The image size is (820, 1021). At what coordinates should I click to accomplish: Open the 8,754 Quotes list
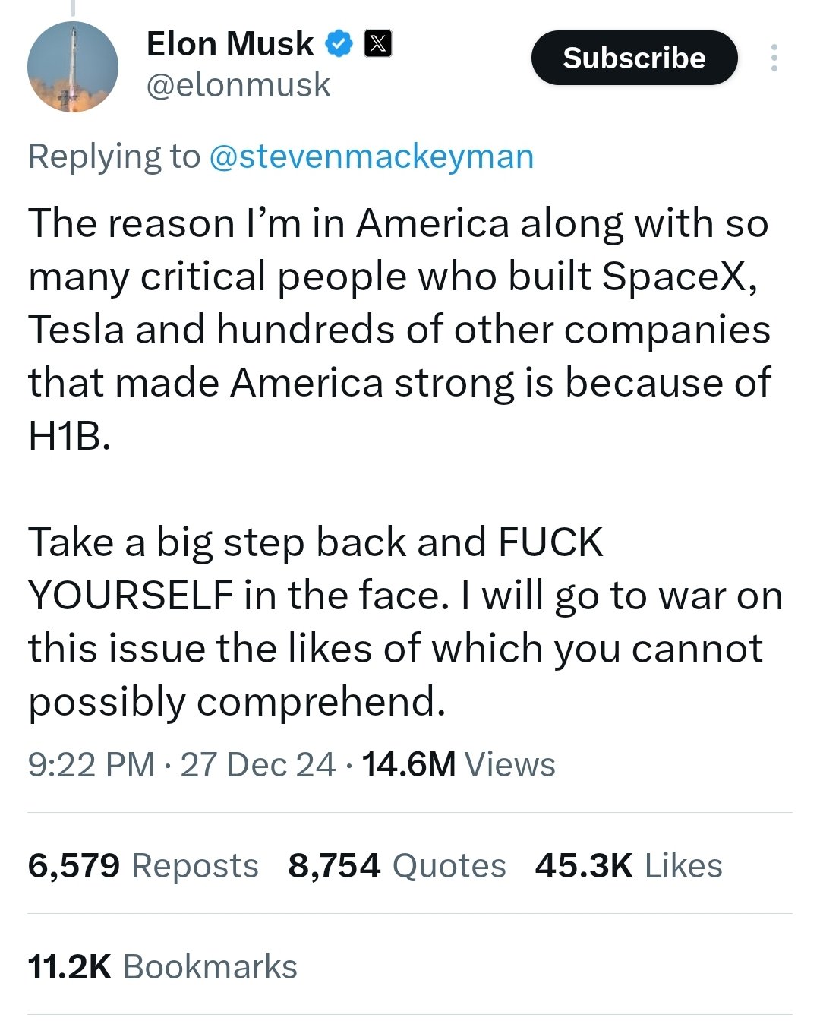tap(396, 865)
